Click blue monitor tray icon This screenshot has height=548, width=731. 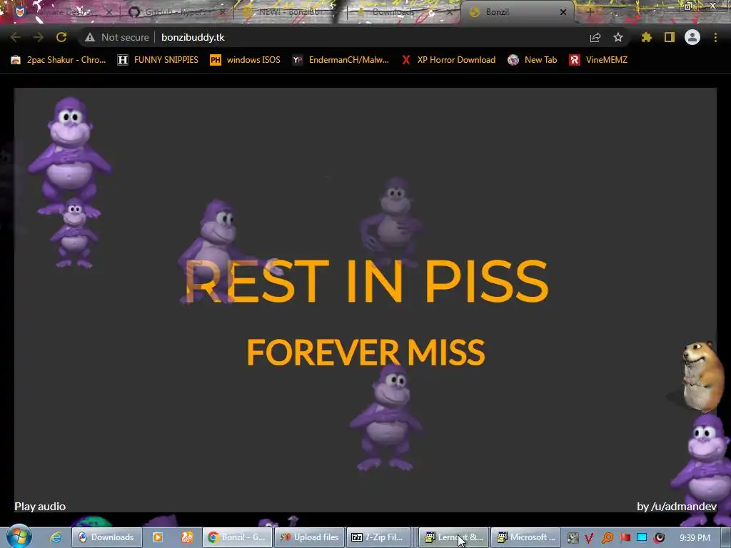(x=642, y=537)
